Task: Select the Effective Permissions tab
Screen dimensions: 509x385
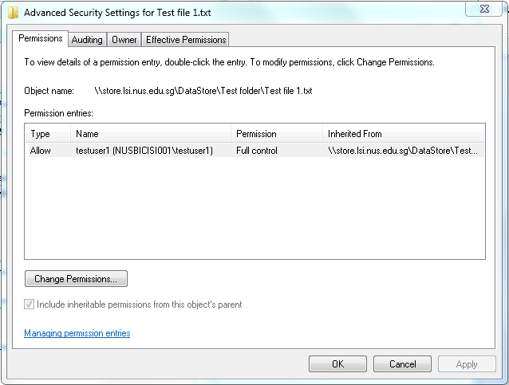Action: click(186, 40)
